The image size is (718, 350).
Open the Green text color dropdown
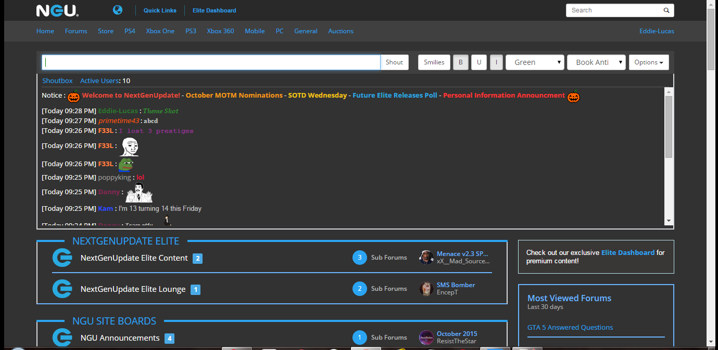pyautogui.click(x=535, y=62)
